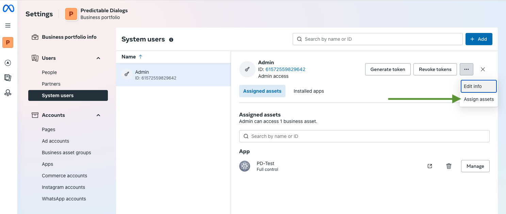Collapse the Accounts section in the sidebar
Image resolution: width=506 pixels, height=214 pixels.
point(98,115)
